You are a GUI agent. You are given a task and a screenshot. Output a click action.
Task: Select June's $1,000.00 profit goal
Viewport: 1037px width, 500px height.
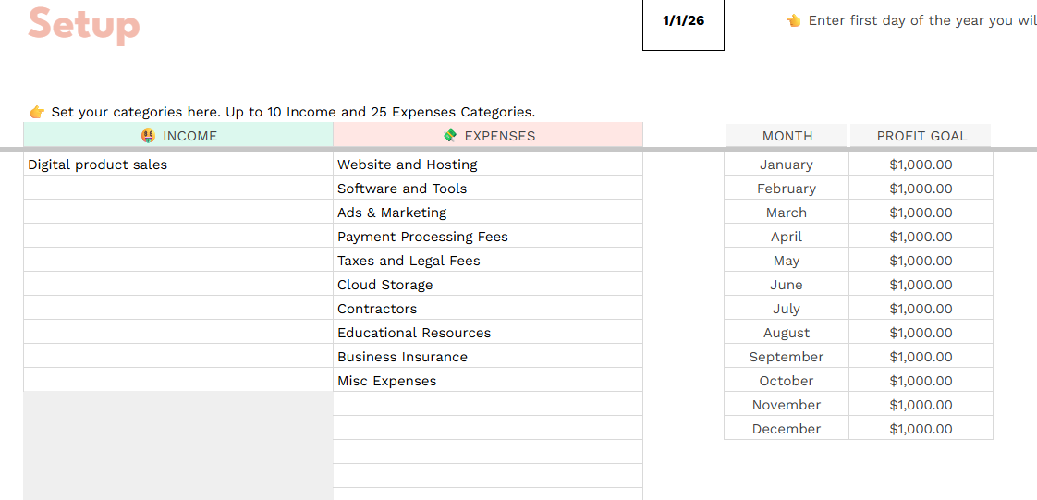[921, 284]
